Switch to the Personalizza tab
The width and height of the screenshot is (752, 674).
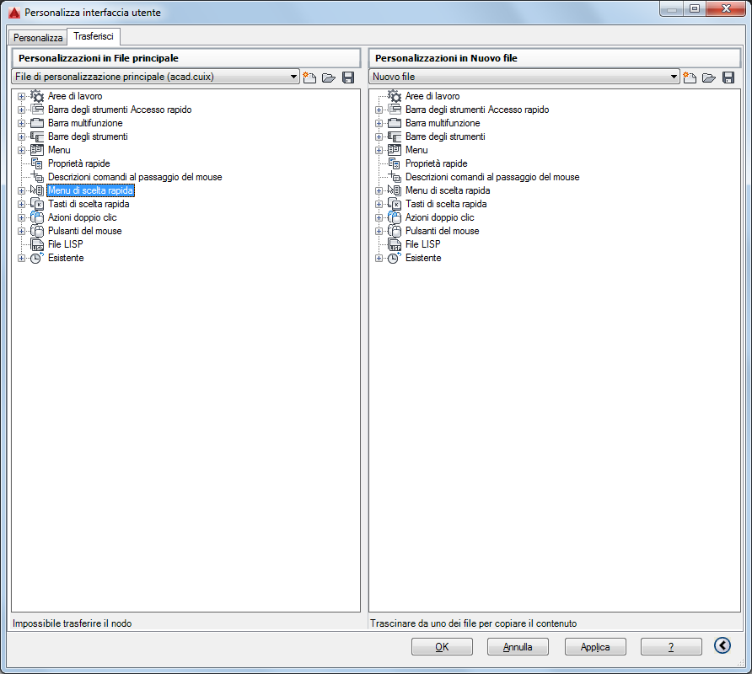click(38, 37)
